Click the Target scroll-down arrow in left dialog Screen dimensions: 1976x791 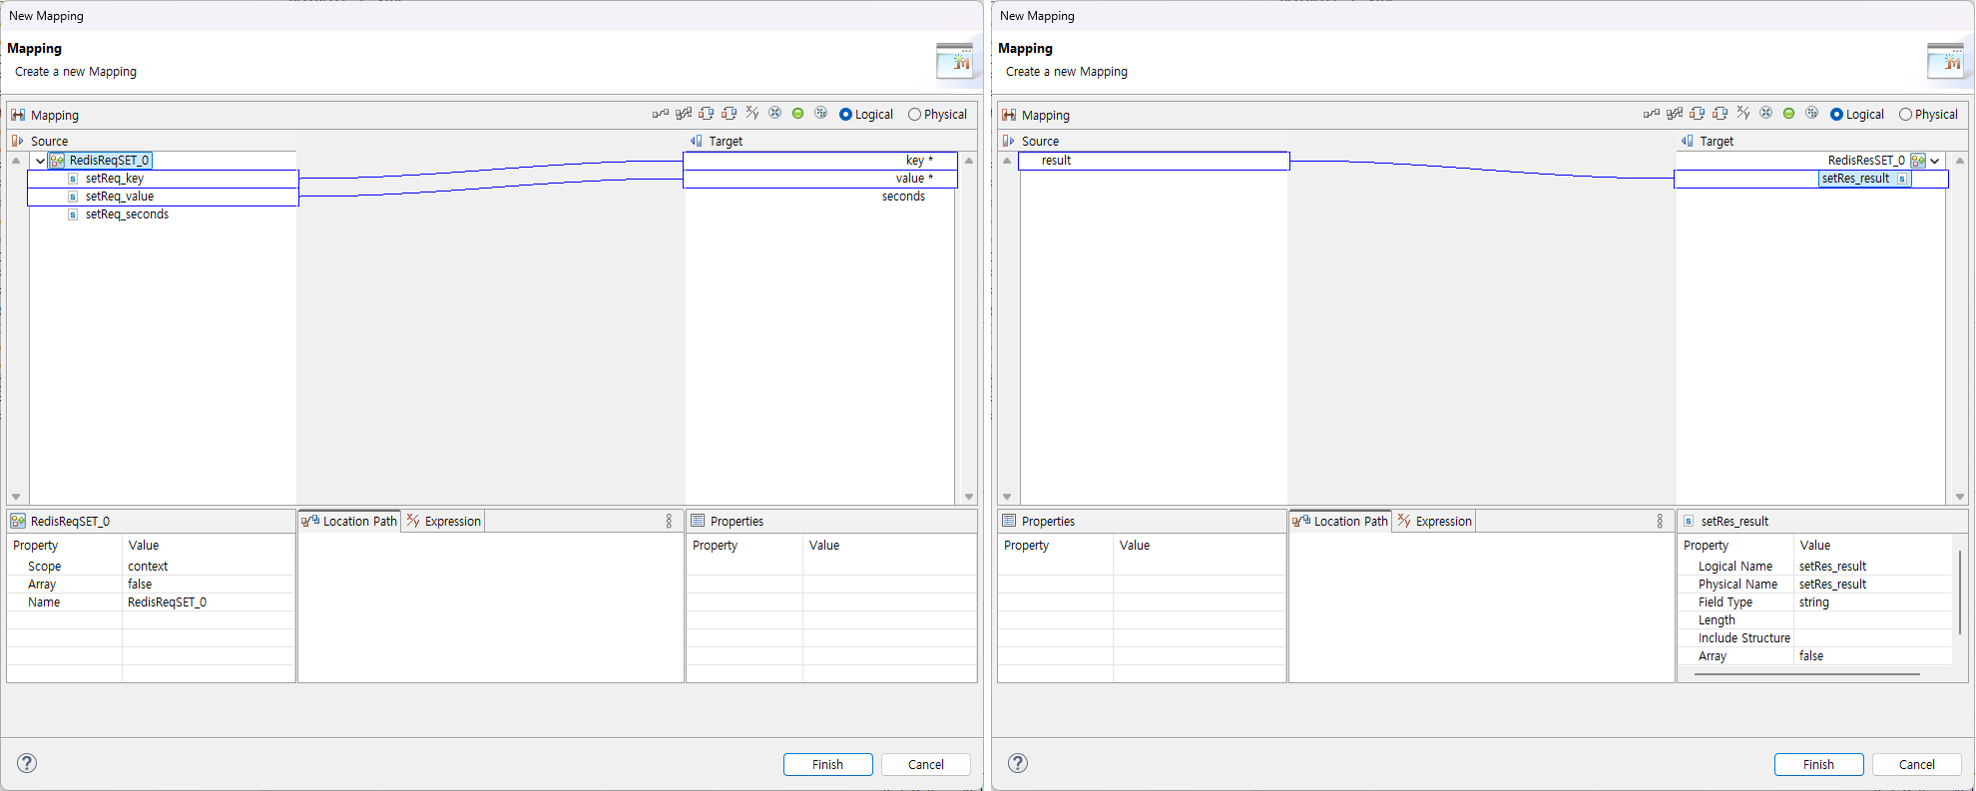pos(969,497)
